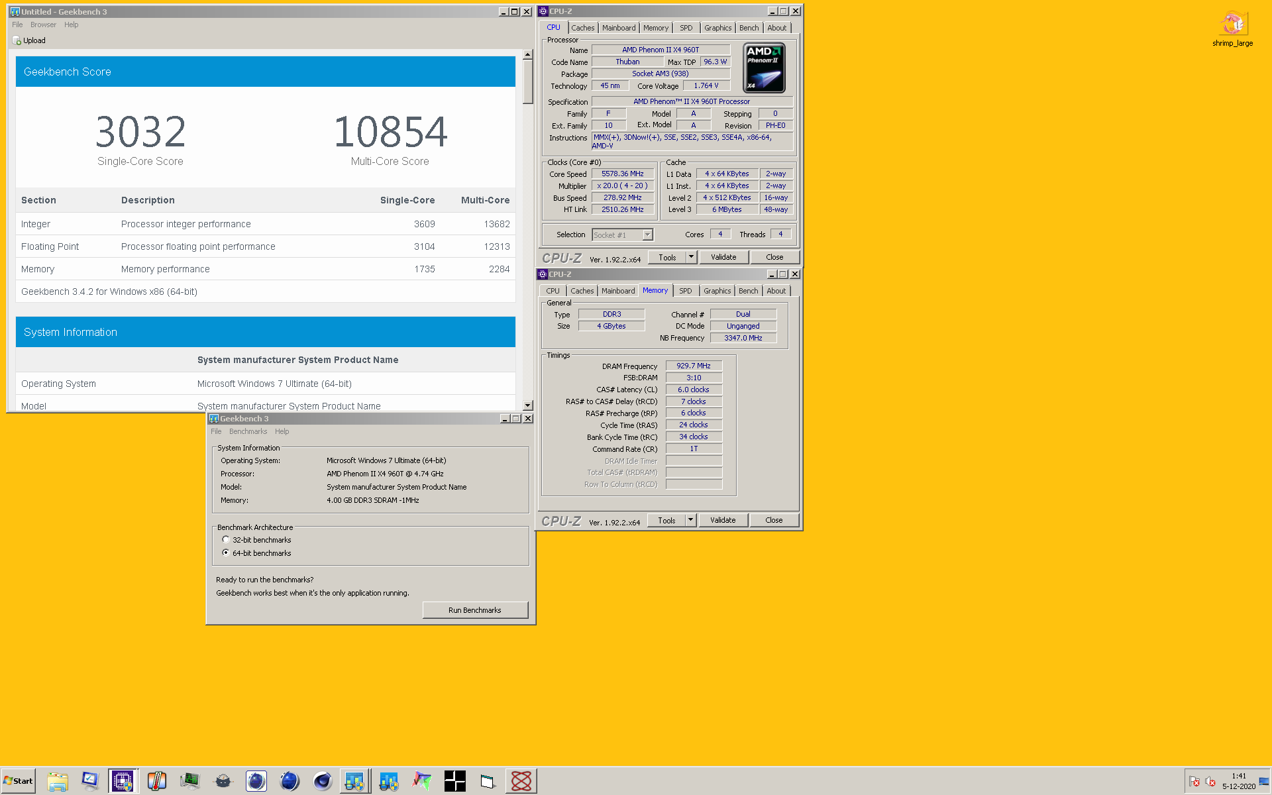Click the 3032 Single-Core Score value
This screenshot has width=1272, height=795.
(140, 131)
